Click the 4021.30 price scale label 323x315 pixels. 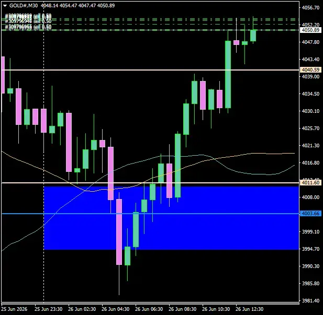click(x=310, y=146)
